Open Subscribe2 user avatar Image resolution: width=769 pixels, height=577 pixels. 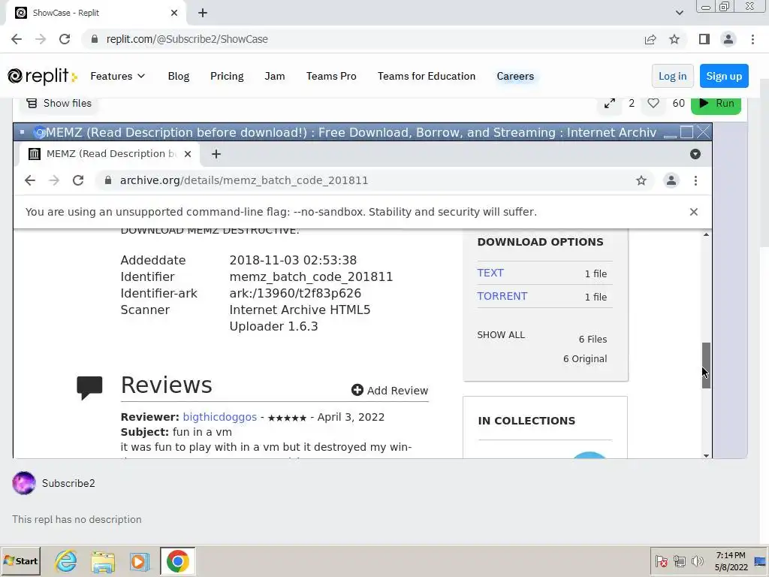[23, 483]
